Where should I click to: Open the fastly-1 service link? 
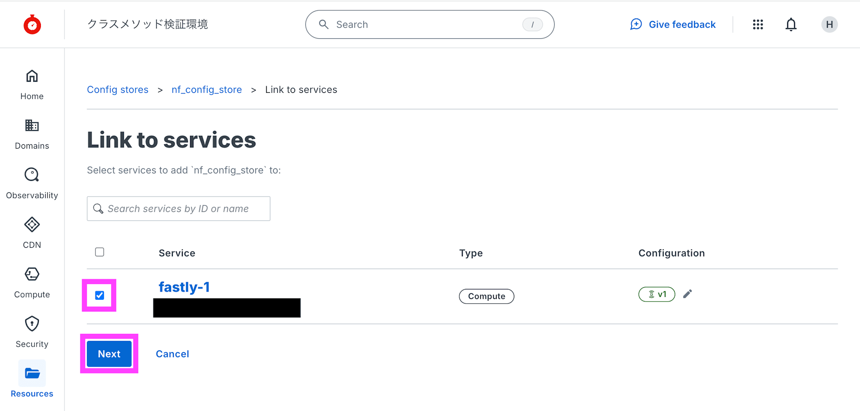click(x=184, y=287)
